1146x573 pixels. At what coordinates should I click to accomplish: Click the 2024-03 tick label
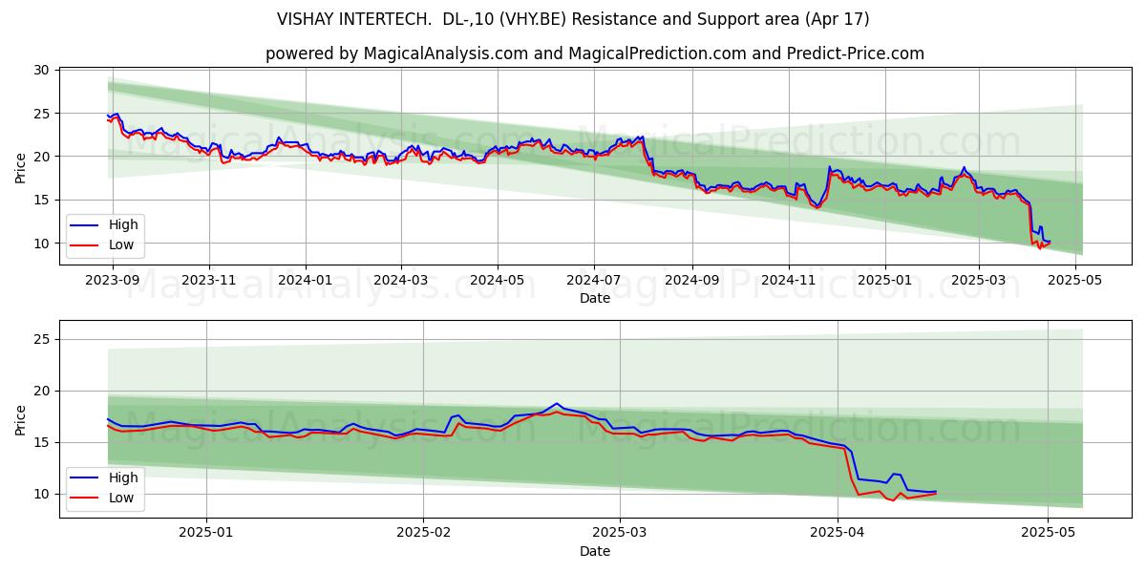pyautogui.click(x=400, y=281)
